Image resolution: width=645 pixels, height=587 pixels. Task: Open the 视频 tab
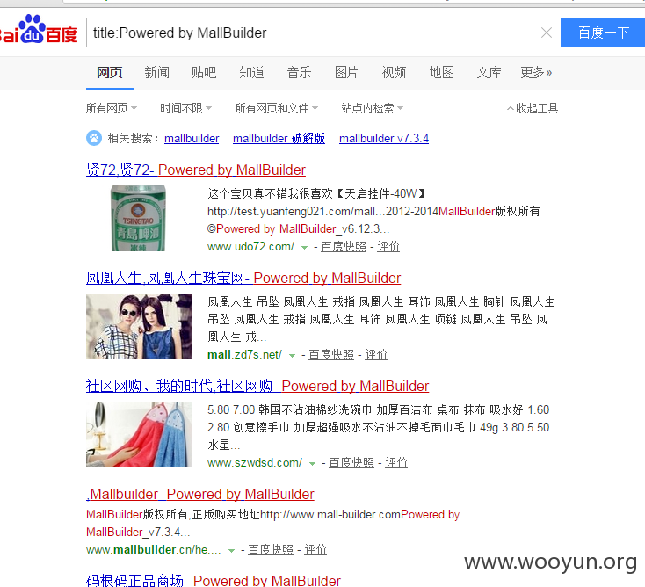(x=394, y=72)
